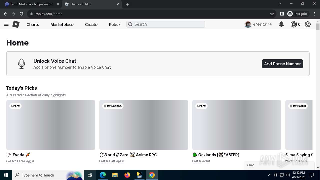The width and height of the screenshot is (320, 180).
Task: Go to Marketplace
Action: coord(62,24)
